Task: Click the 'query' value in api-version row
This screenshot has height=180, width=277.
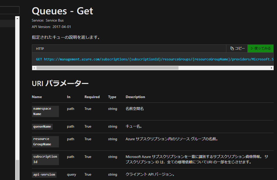Action: point(72,175)
